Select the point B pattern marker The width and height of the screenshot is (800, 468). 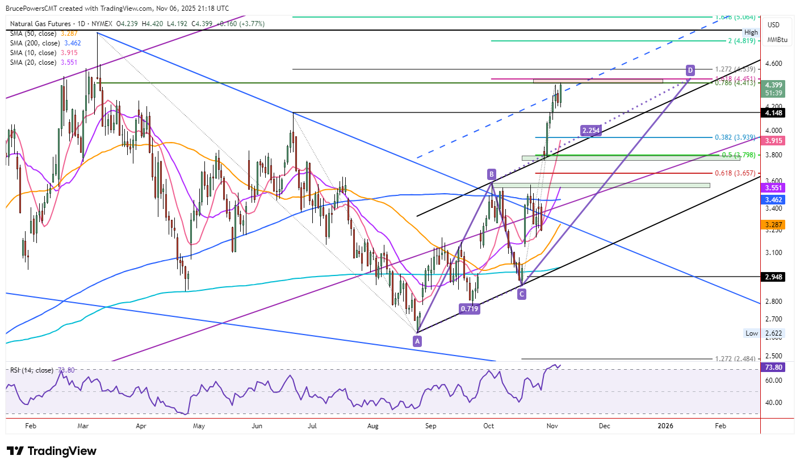(492, 173)
